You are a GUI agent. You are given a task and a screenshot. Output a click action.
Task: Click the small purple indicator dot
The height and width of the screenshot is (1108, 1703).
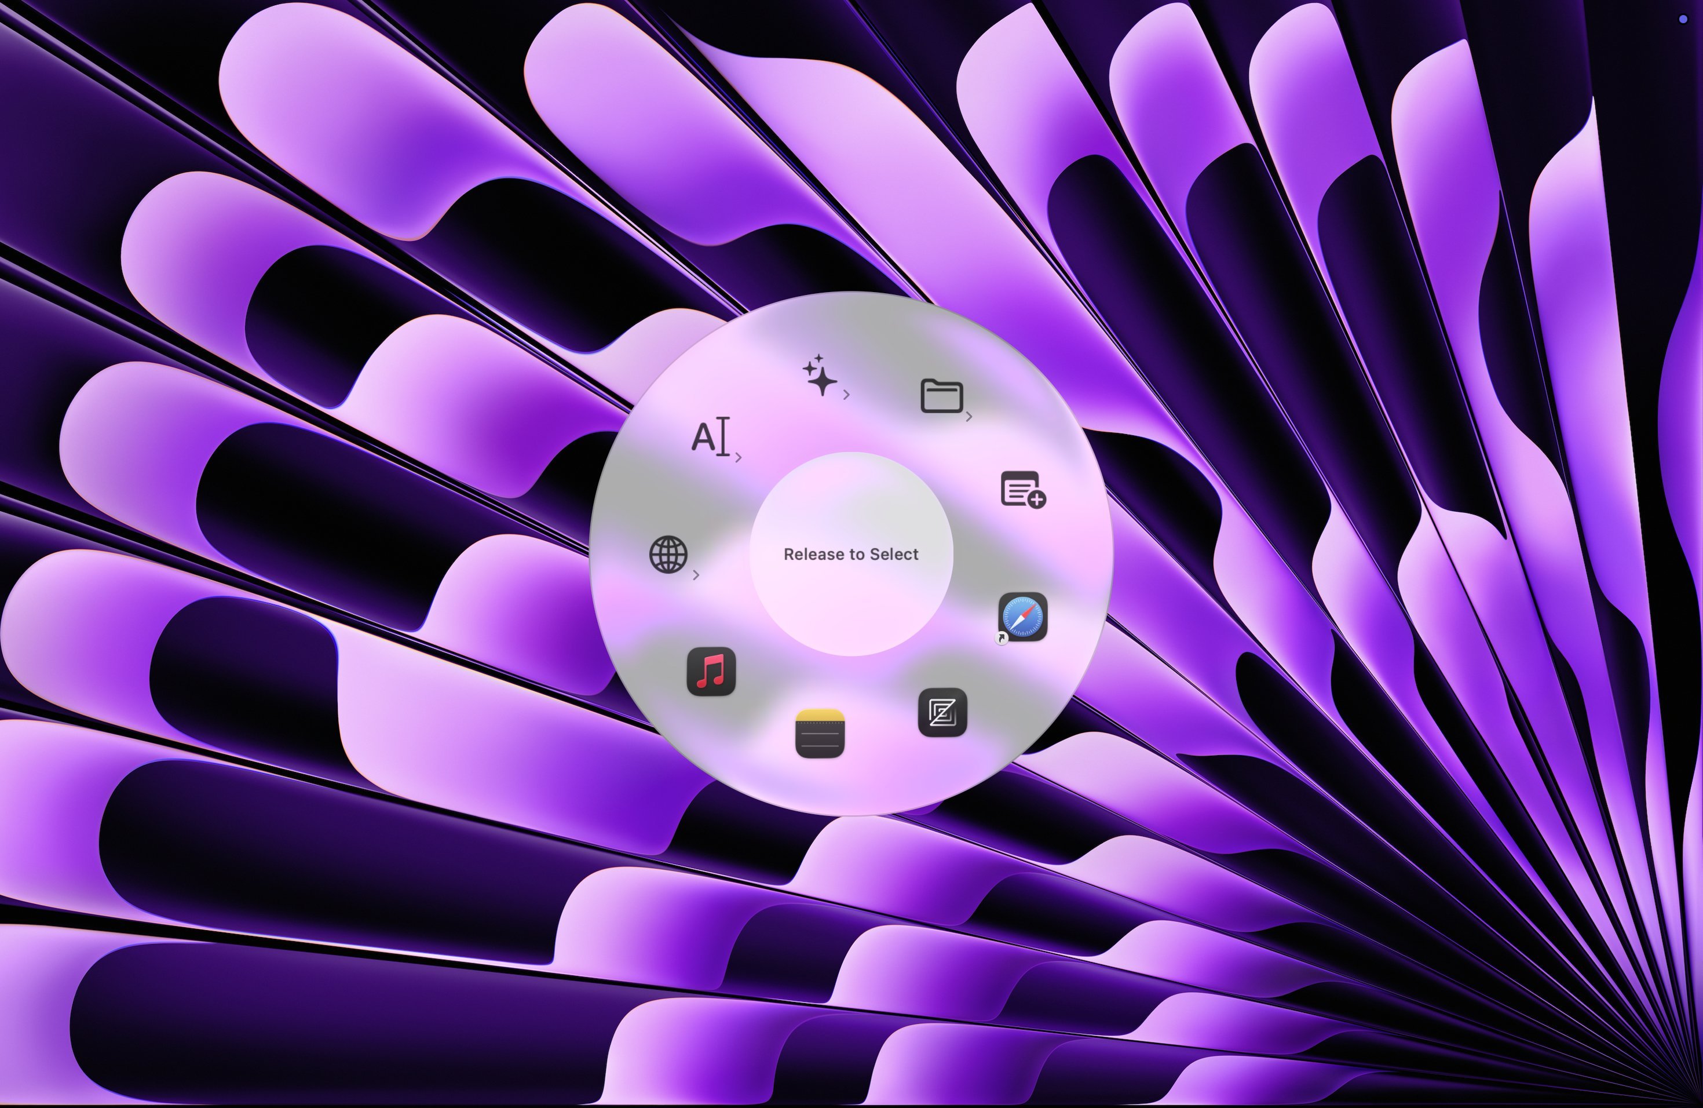[x=1683, y=19]
